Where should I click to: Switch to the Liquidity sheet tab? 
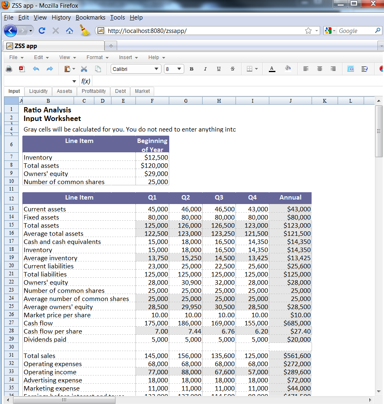(38, 91)
